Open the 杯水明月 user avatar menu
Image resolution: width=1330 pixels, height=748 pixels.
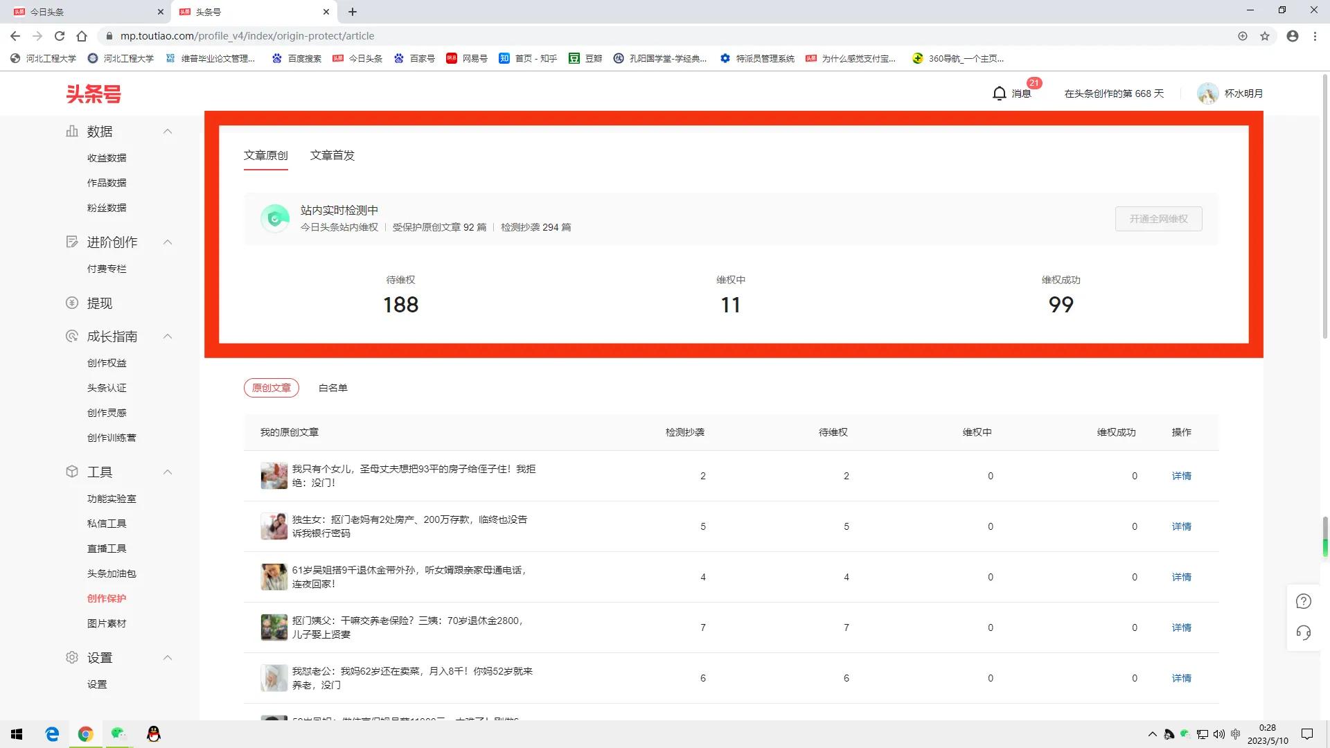click(1208, 93)
